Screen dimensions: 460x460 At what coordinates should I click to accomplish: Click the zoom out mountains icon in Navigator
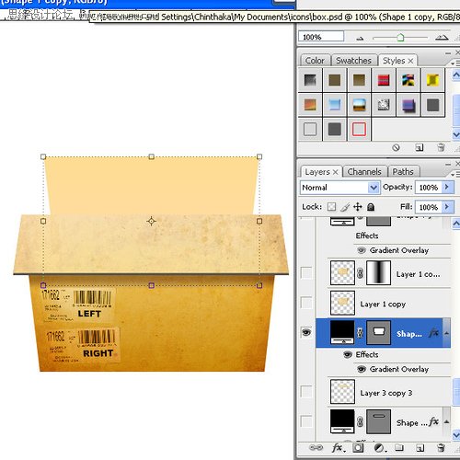pyautogui.click(x=360, y=39)
